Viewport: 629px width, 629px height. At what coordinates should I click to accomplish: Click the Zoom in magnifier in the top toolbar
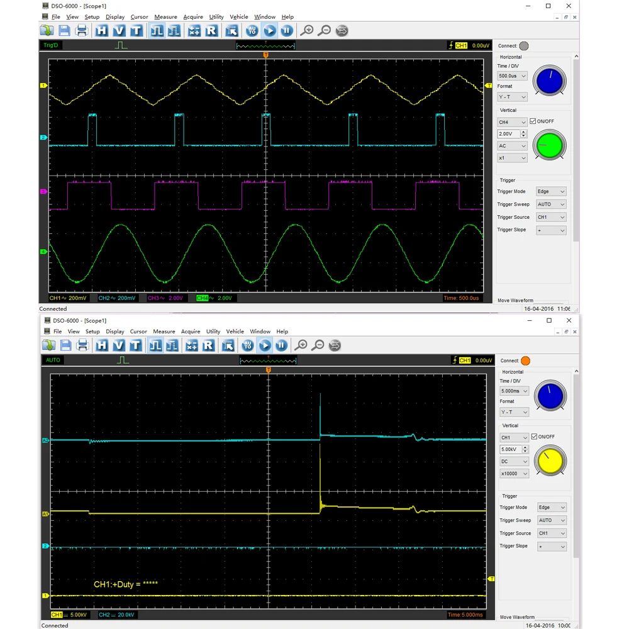307,30
